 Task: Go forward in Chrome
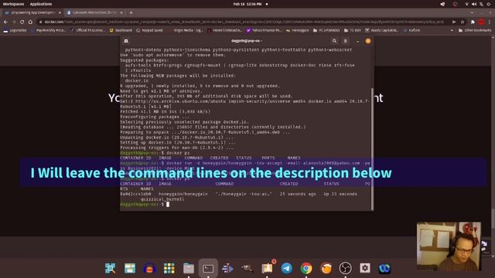tap(14, 22)
